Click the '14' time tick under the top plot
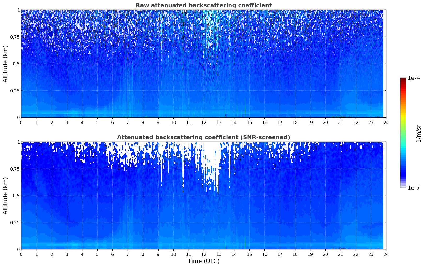 click(x=234, y=122)
